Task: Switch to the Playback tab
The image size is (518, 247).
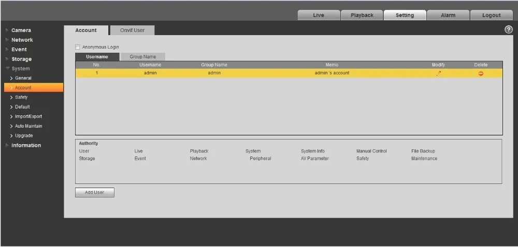Action: (362, 15)
